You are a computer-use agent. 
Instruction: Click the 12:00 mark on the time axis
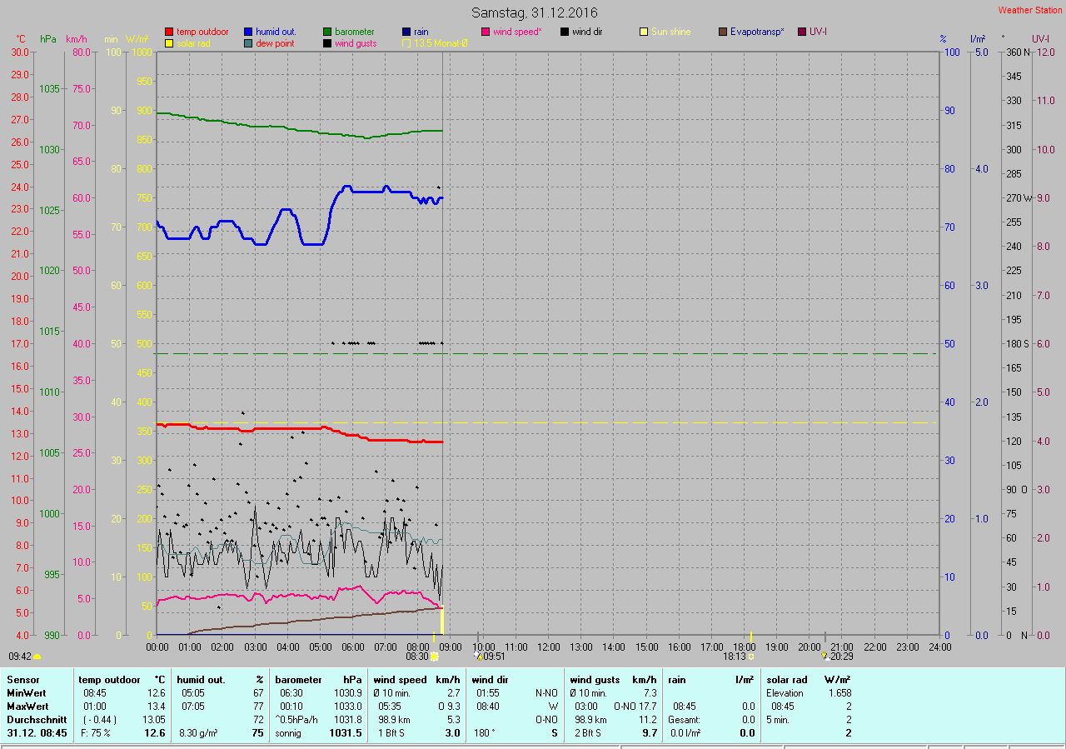(x=549, y=647)
